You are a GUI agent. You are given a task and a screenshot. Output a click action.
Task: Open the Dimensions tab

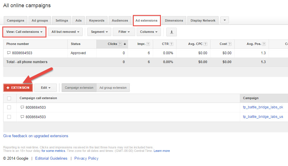(x=174, y=21)
